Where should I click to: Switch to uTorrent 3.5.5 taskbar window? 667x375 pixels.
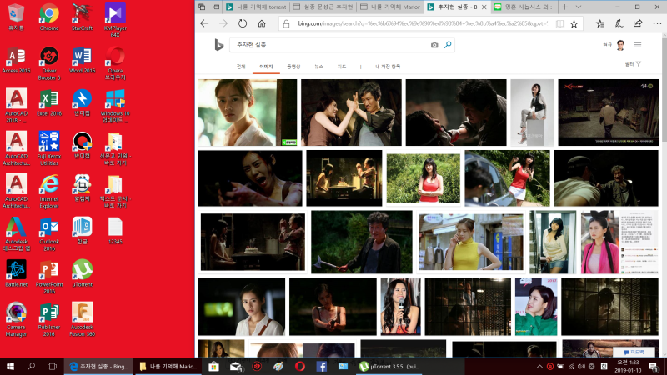[x=389, y=366]
